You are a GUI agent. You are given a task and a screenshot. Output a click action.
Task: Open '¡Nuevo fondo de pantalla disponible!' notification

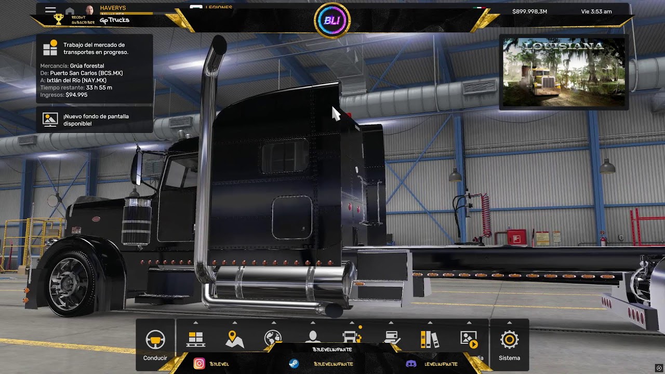pyautogui.click(x=95, y=120)
